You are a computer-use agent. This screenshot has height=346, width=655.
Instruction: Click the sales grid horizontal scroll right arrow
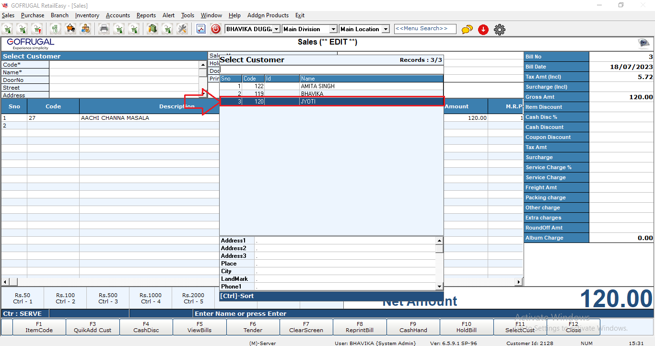pos(519,282)
